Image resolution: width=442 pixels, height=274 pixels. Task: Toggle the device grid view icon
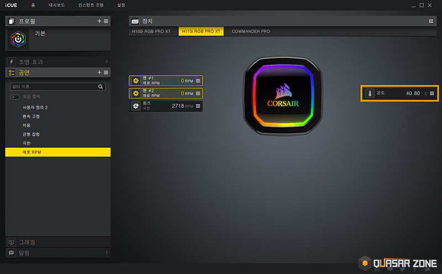[x=431, y=21]
